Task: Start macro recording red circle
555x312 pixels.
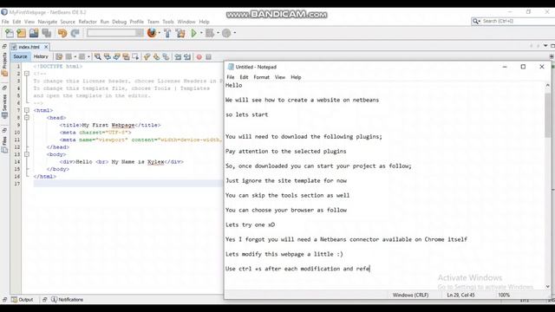Action: (199, 57)
